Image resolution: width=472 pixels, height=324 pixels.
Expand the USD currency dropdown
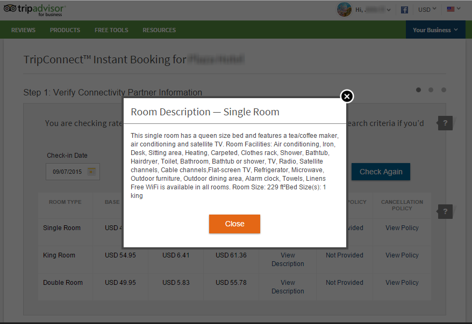[x=427, y=10]
